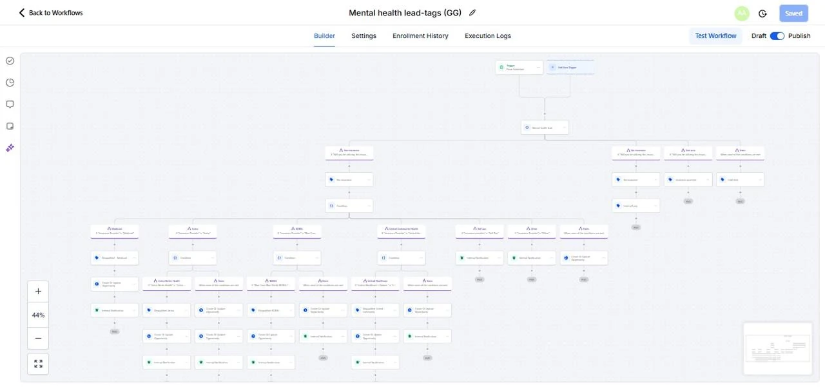Select the Other branch header node
The image size is (825, 387).
coord(532,231)
